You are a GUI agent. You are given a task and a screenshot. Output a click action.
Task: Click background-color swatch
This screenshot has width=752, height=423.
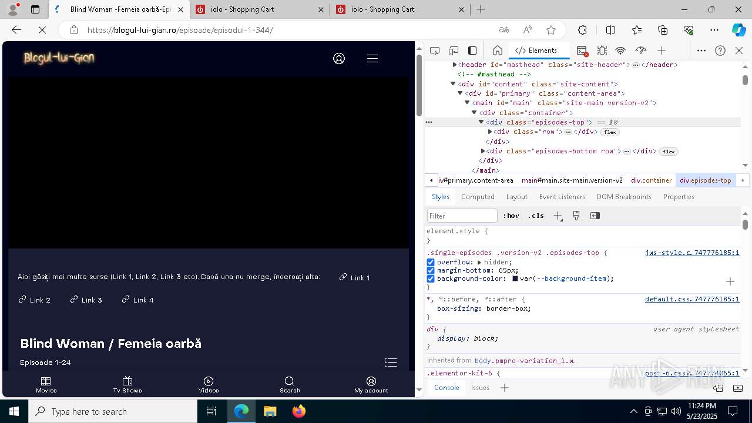pyautogui.click(x=515, y=278)
